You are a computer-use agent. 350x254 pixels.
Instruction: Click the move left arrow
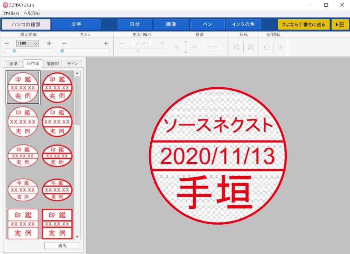coord(177,47)
